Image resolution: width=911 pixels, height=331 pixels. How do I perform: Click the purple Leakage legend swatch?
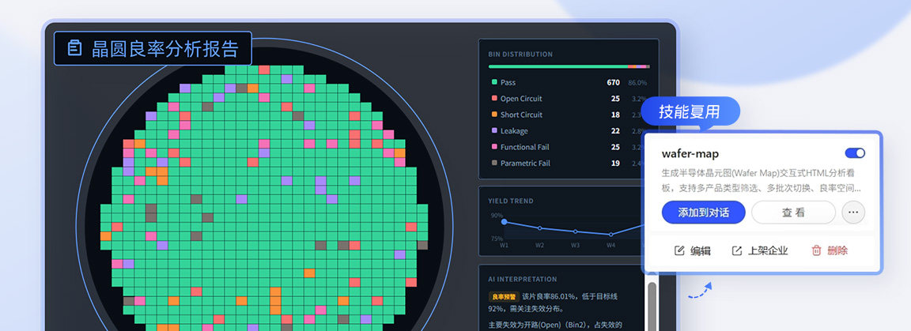[493, 131]
